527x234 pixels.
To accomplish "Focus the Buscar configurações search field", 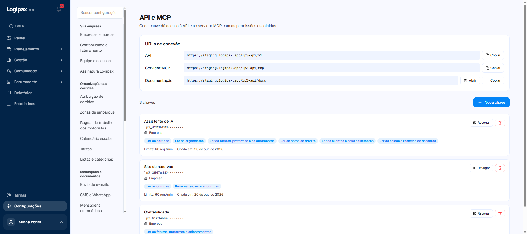I will coord(100,13).
